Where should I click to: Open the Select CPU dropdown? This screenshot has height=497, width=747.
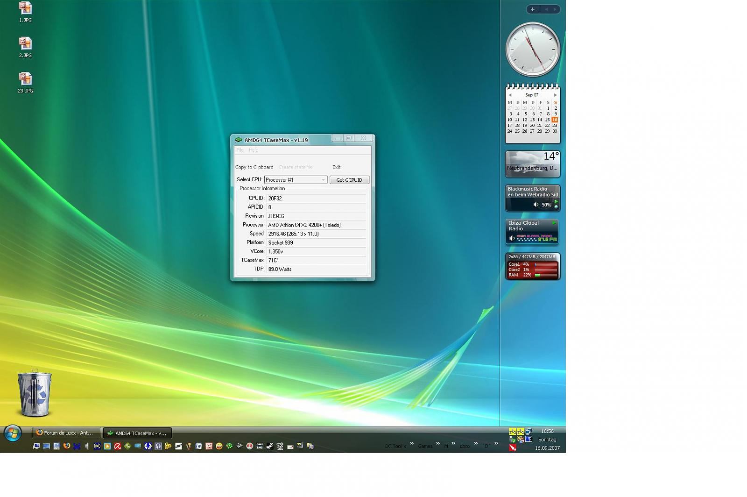pyautogui.click(x=296, y=180)
